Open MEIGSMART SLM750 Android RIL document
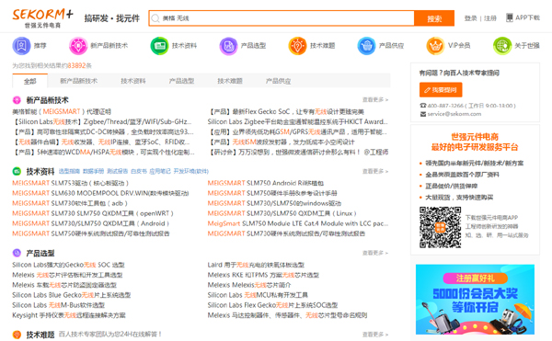 266,183
